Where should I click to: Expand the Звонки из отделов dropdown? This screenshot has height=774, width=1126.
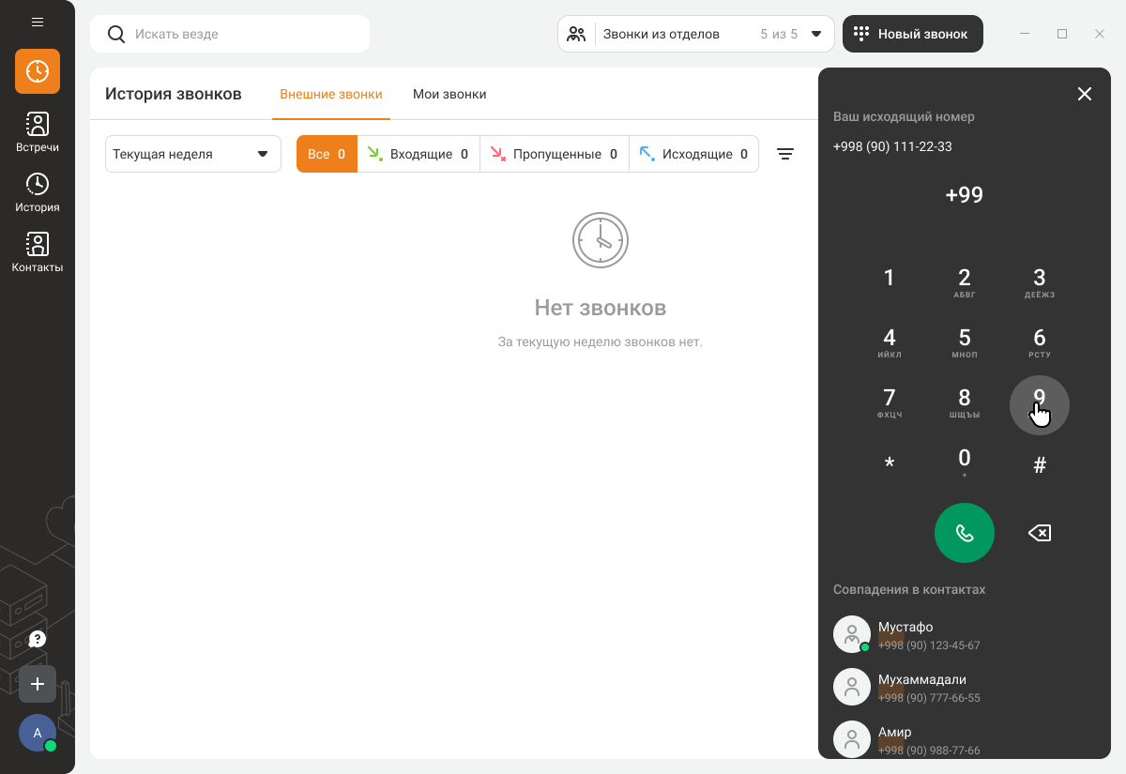(695, 34)
